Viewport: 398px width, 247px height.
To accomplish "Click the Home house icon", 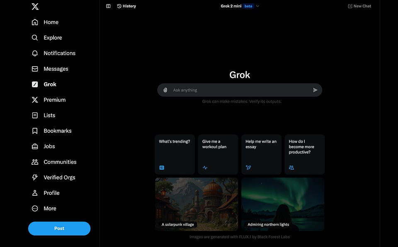I will tap(35, 22).
